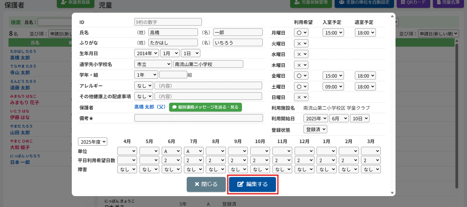
Task: Expand the 2025年度 fiscal year dropdown
Action: [92, 142]
